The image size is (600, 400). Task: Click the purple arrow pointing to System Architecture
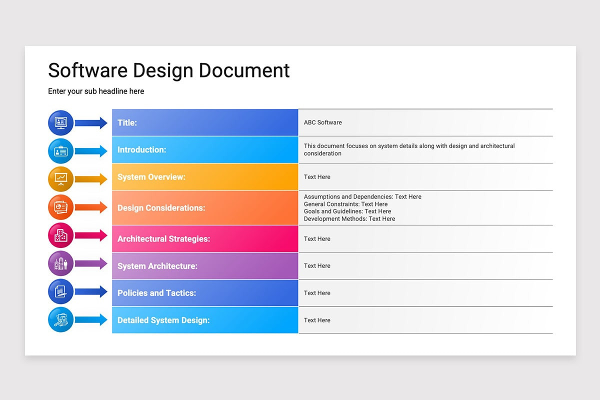(x=91, y=263)
